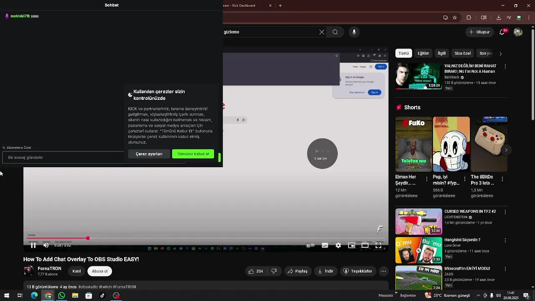
Task: Click install app icon in address bar
Action: pos(446,18)
